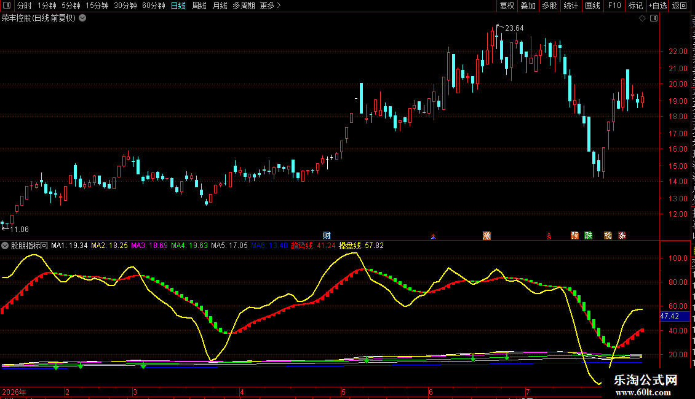This screenshot has width=695, height=399.
Task: Switch to the 5分钟 period
Action: pos(71,6)
